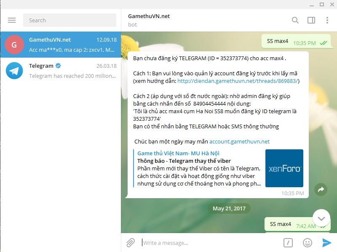Click the Search chats field
This screenshot has height=252, width=337.
[70, 20]
